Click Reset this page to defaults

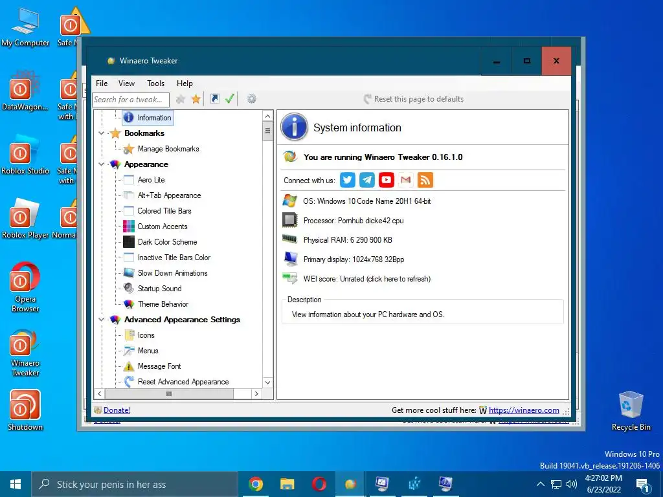pos(414,99)
